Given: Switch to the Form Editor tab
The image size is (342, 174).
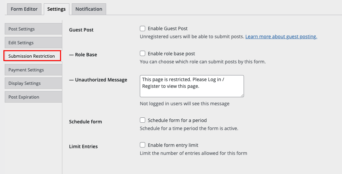Looking at the screenshot, I should point(24,9).
